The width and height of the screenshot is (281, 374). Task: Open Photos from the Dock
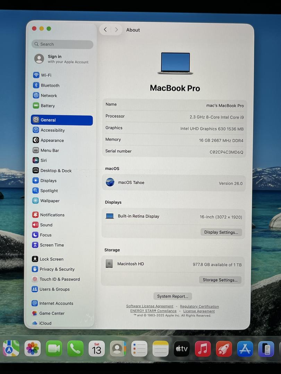pos(33,348)
